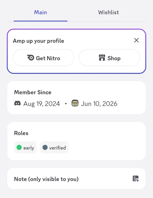The width and height of the screenshot is (153, 198).
Task: Tap the Note (only visible to you) field
Action: (76, 178)
